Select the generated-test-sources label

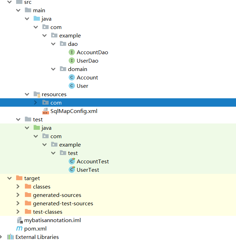point(63,204)
